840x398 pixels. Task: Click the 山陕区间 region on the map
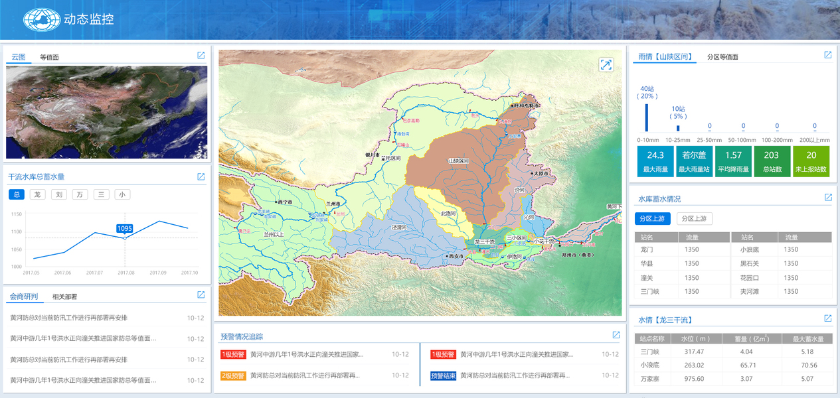coord(458,161)
